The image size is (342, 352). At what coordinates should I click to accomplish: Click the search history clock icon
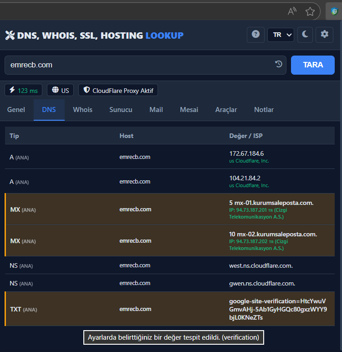coord(279,65)
